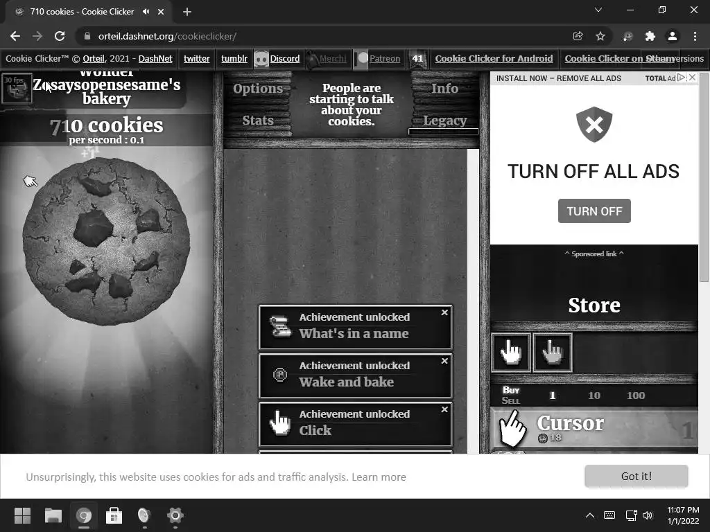Viewport: 710px width, 532px height.
Task: Open the Stats menu
Action: click(x=258, y=121)
